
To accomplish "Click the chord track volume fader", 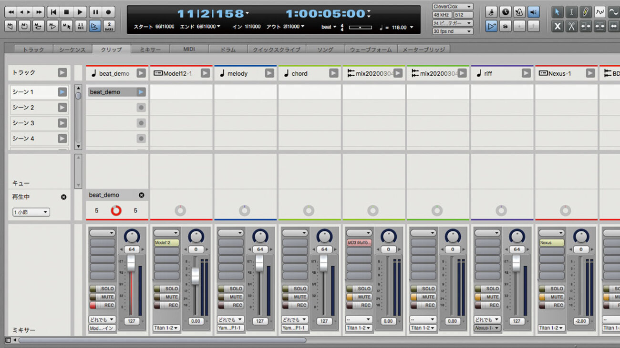I will coord(324,263).
